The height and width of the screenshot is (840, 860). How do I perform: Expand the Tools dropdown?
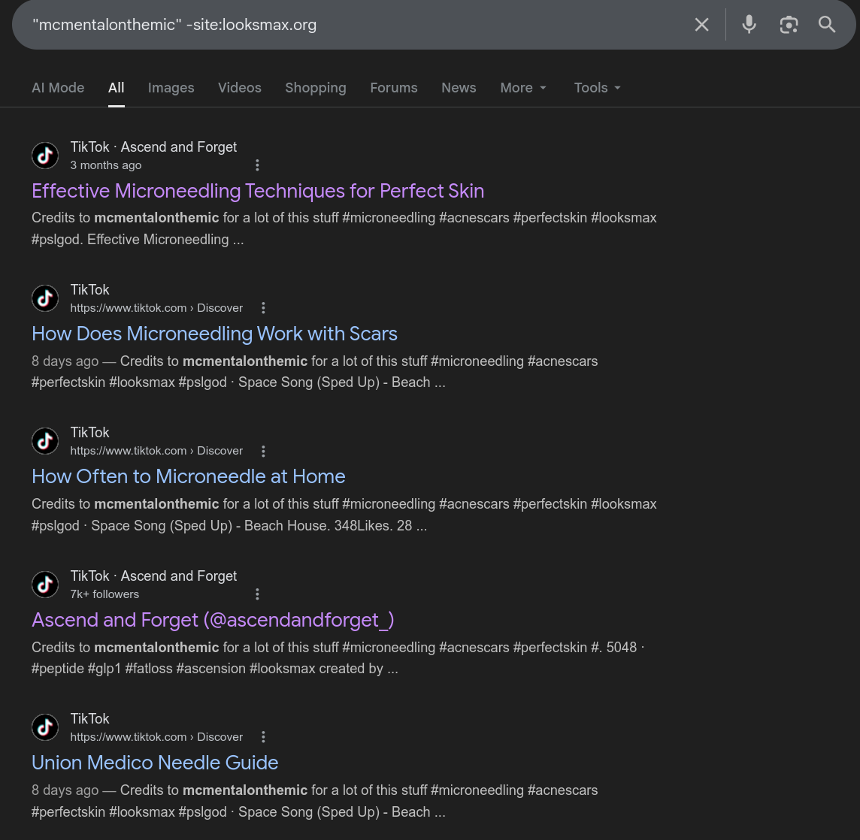(x=598, y=88)
